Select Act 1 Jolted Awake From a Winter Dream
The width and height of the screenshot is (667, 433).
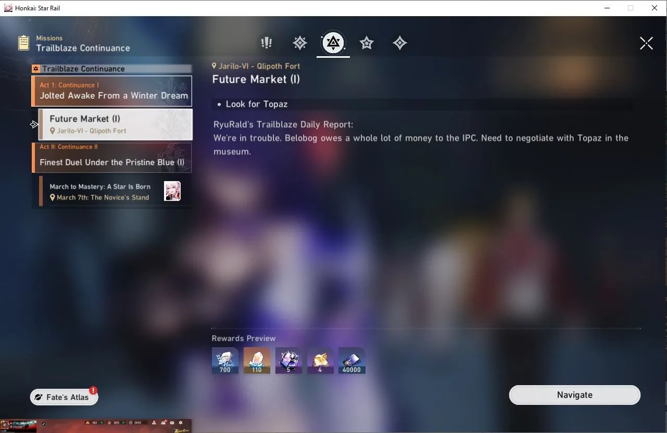point(112,91)
